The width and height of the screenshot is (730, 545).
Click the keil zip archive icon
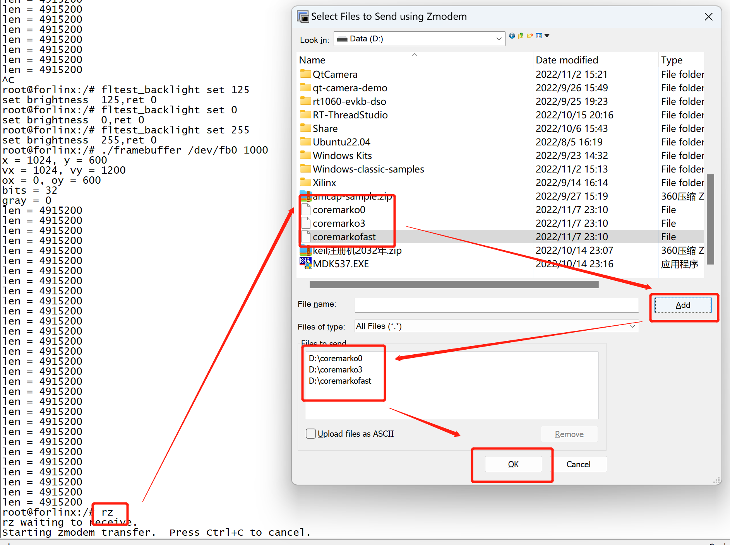[x=306, y=251]
